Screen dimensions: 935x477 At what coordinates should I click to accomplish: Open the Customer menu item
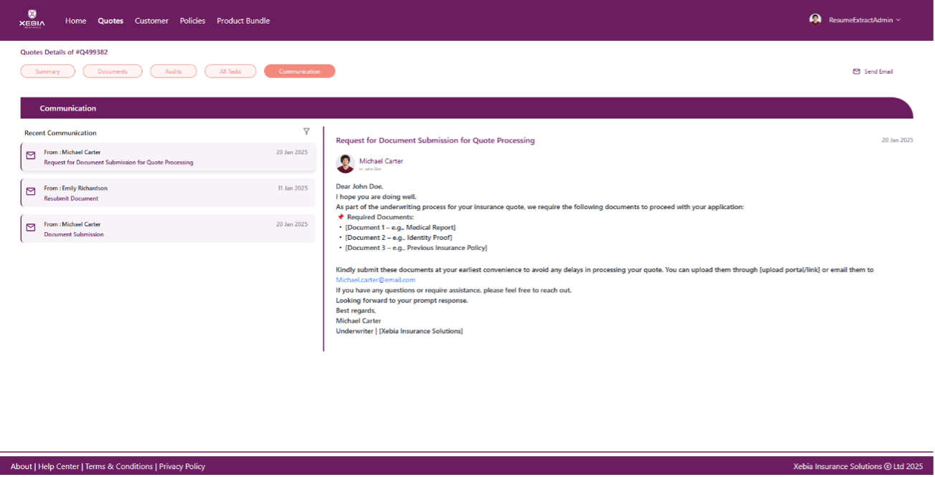click(x=151, y=21)
